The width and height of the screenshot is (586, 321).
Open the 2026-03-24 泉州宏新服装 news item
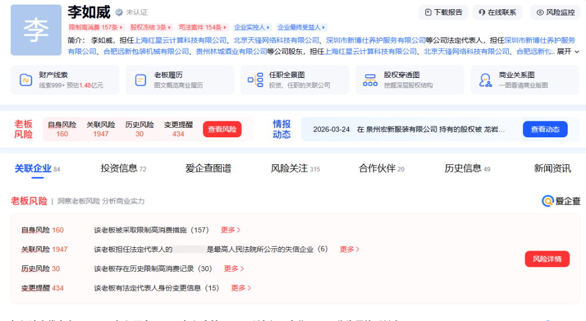(409, 129)
